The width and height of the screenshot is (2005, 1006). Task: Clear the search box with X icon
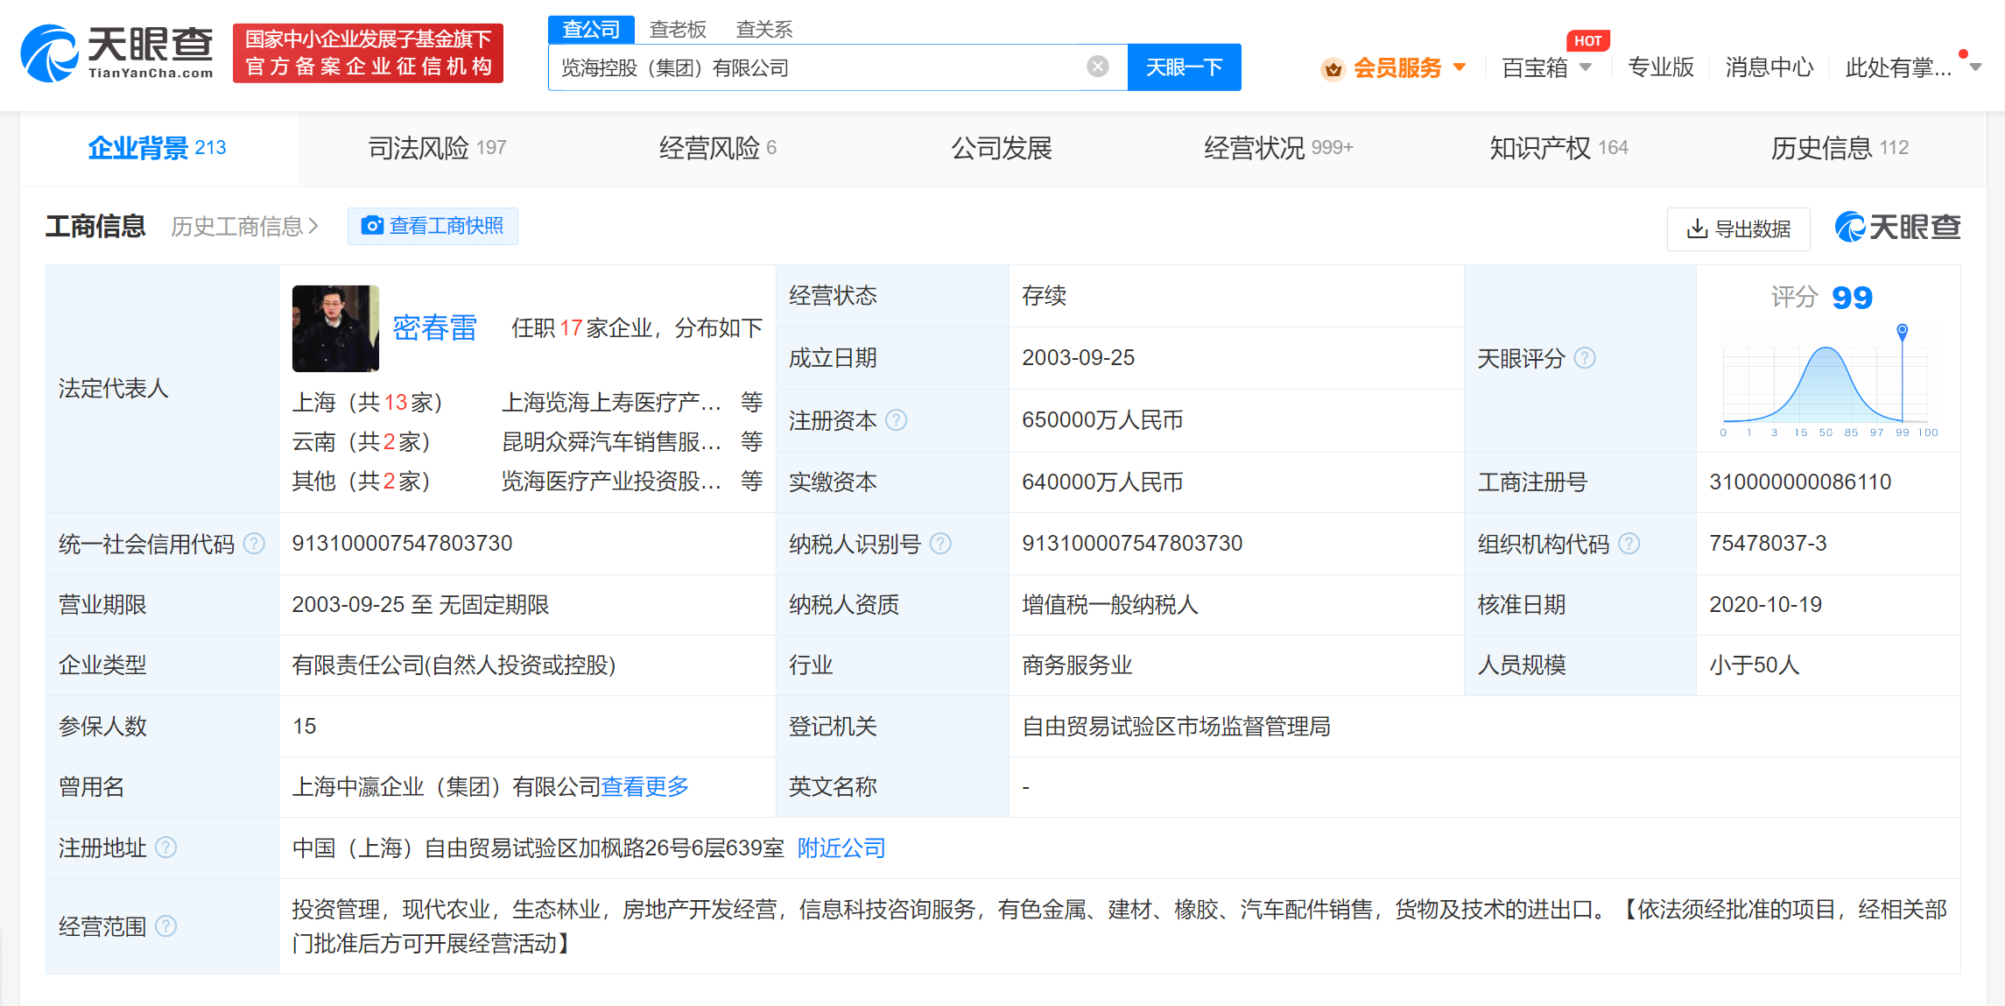pyautogui.click(x=1097, y=67)
